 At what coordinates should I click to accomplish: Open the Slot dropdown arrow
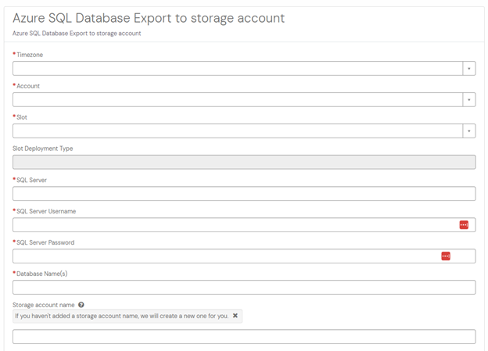tap(469, 131)
